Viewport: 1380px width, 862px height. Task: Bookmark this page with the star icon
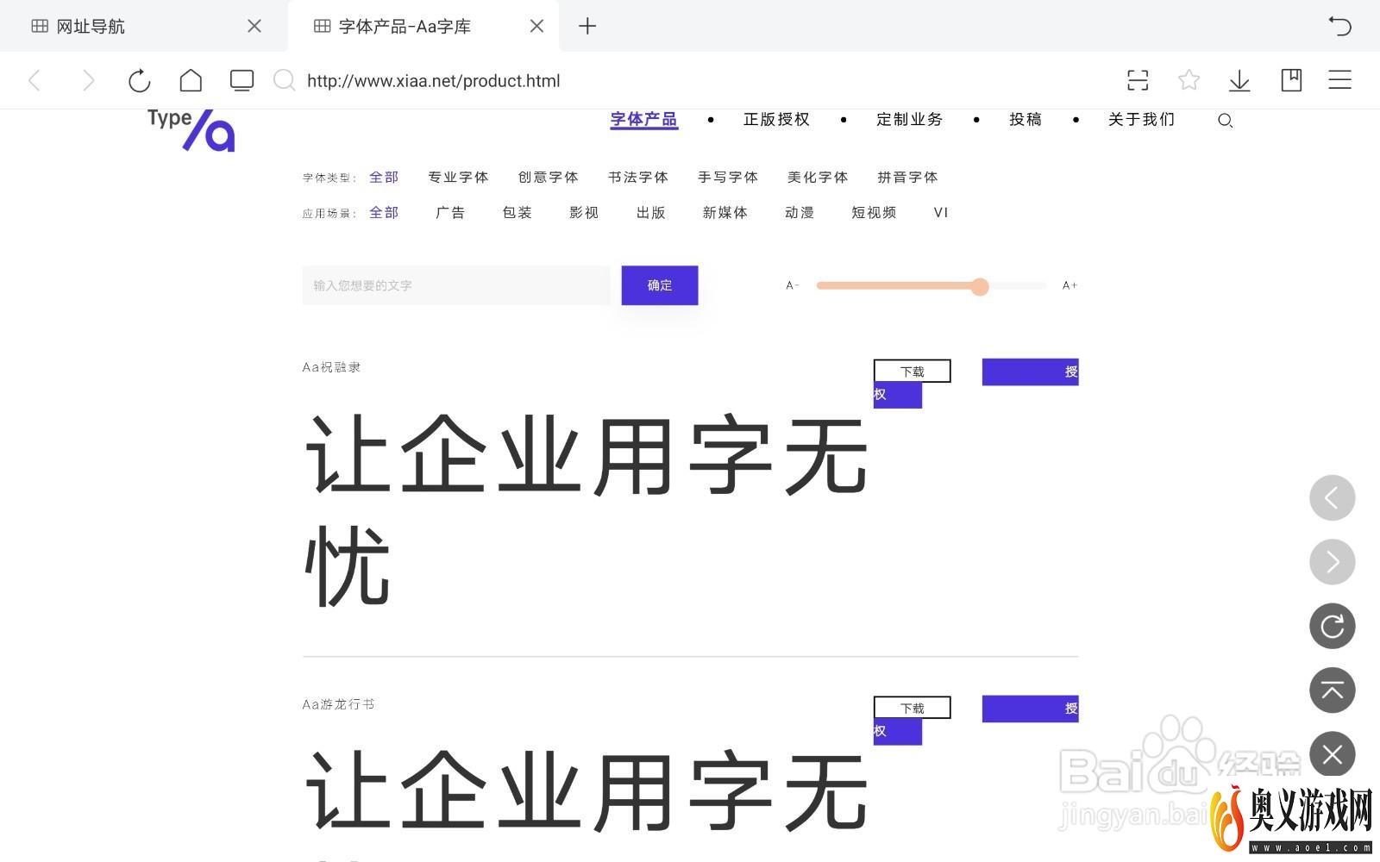[1189, 80]
